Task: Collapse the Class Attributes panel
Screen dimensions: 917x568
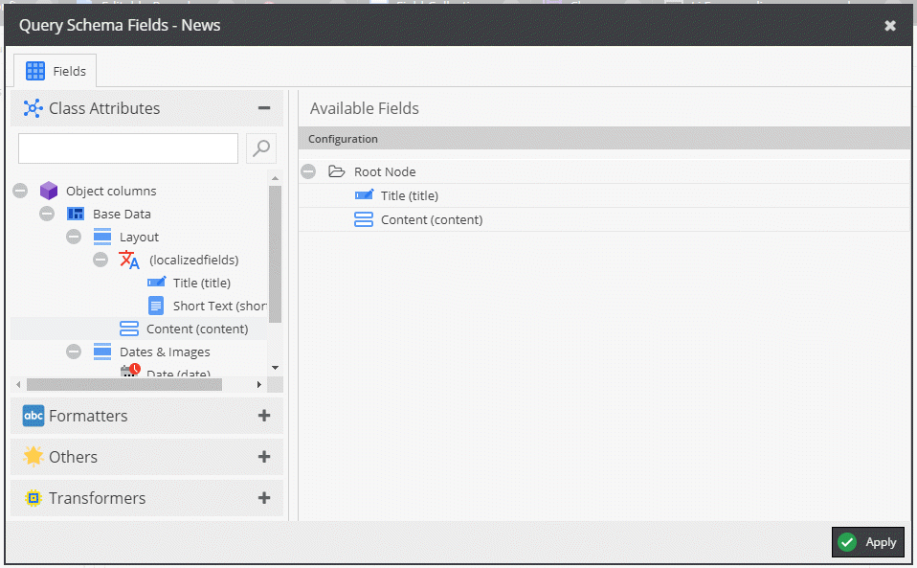Action: [264, 108]
